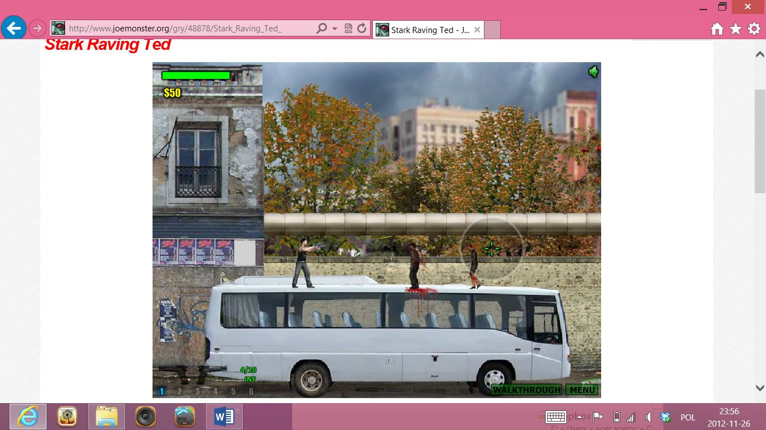
Task: Click the $50 money counter
Action: 172,92
